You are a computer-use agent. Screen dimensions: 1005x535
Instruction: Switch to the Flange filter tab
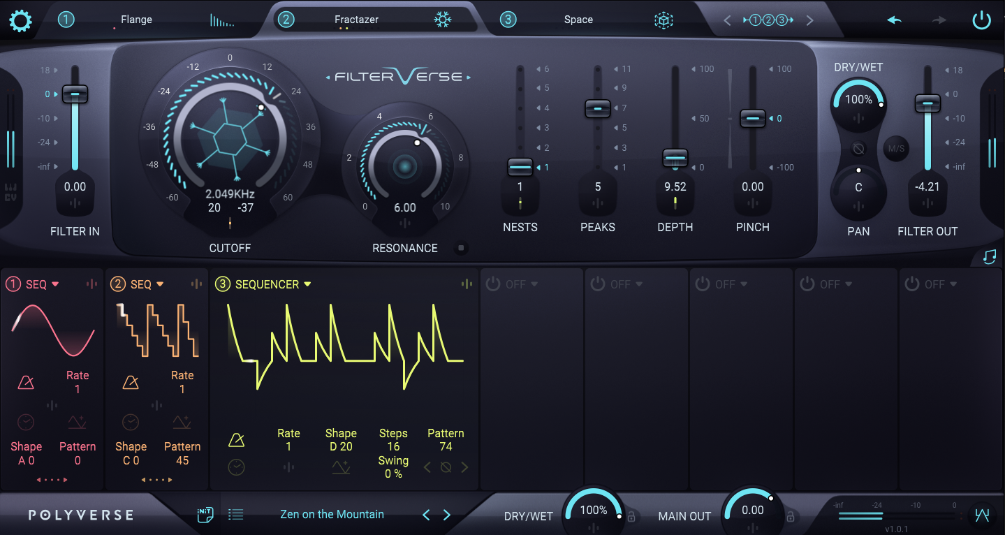(136, 20)
